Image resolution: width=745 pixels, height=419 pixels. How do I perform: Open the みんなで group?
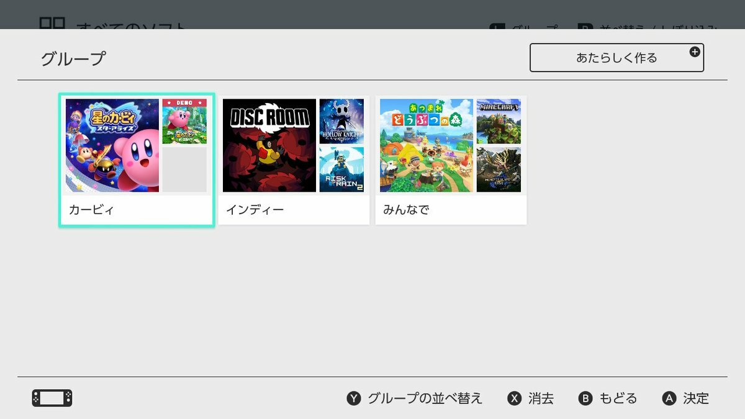click(451, 160)
